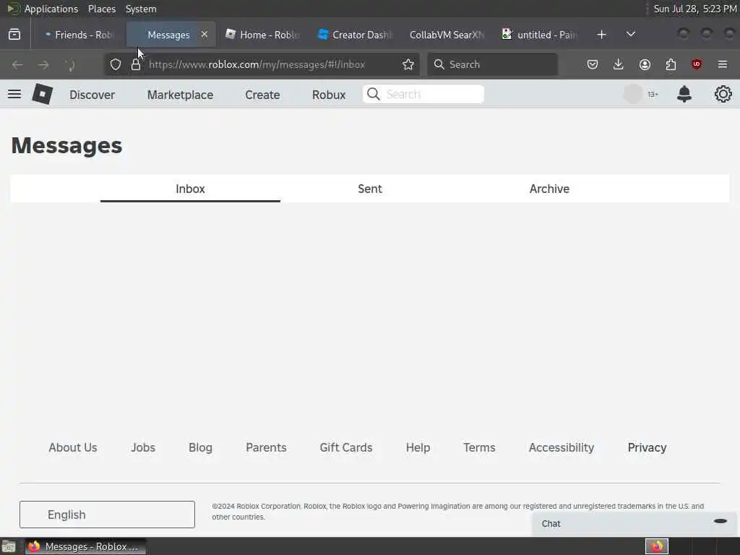Open the Gift Cards footer link
Viewport: 740px width, 555px height.
(x=346, y=447)
